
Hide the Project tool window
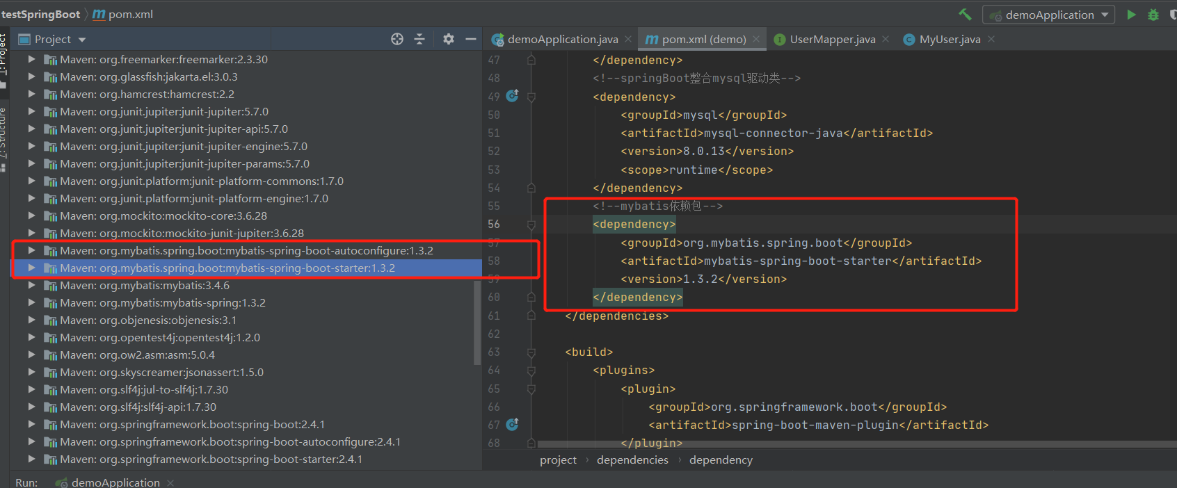click(471, 39)
